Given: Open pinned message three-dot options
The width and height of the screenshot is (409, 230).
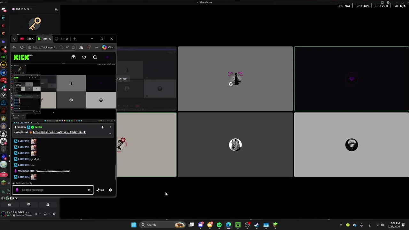Looking at the screenshot, I should point(110,127).
